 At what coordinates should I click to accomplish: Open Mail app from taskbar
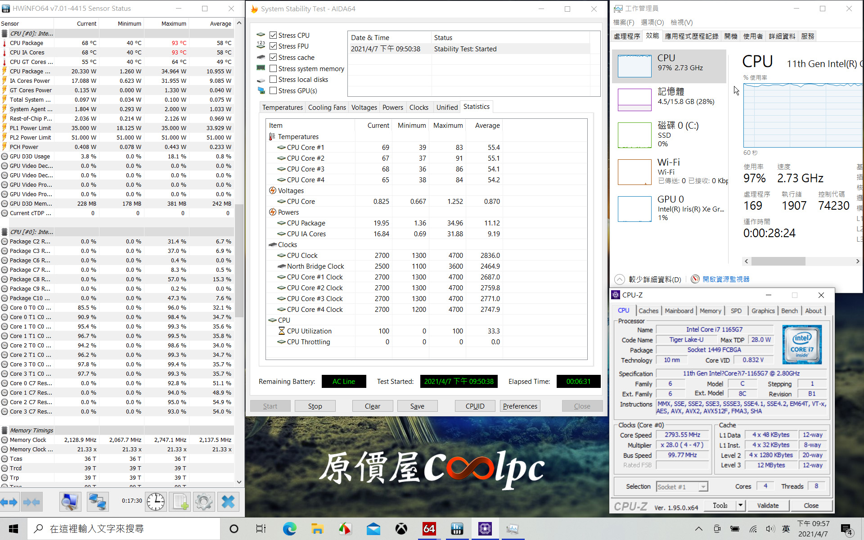373,529
